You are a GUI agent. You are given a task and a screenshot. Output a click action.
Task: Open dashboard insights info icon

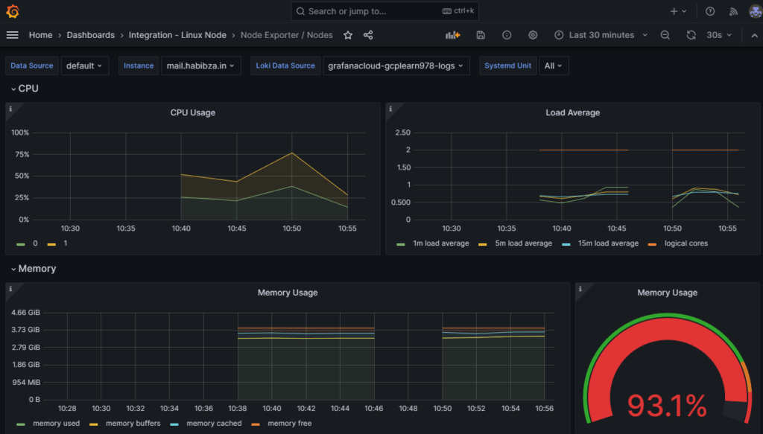(507, 35)
